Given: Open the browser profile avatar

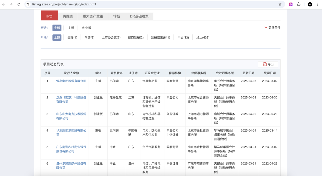Looking at the screenshot, I should coord(310,4).
